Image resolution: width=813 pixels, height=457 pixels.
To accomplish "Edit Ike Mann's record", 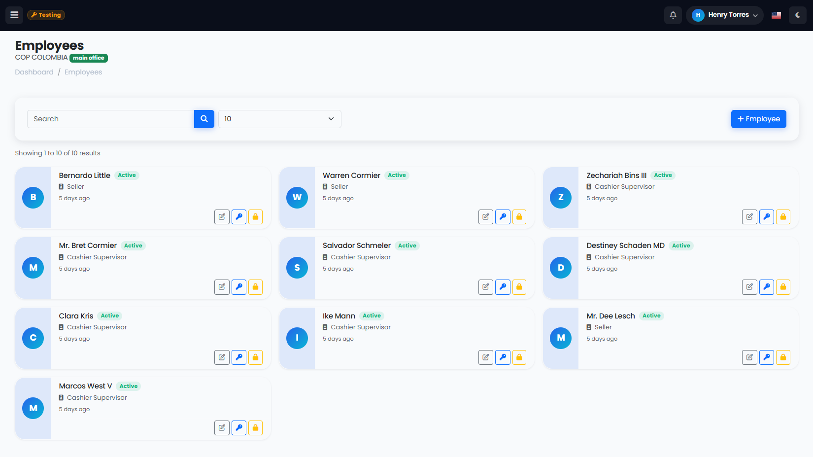I will [486, 357].
